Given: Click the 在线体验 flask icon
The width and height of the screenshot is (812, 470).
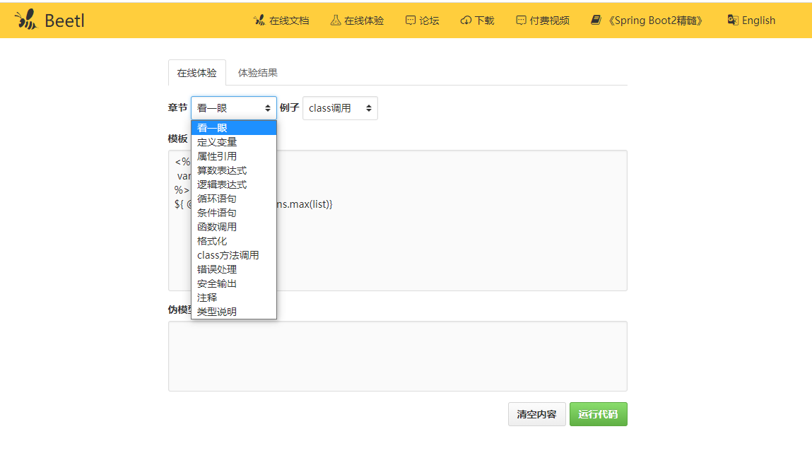Looking at the screenshot, I should (334, 20).
